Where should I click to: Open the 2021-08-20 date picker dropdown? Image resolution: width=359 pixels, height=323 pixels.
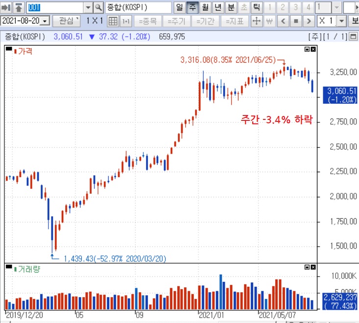(45, 21)
